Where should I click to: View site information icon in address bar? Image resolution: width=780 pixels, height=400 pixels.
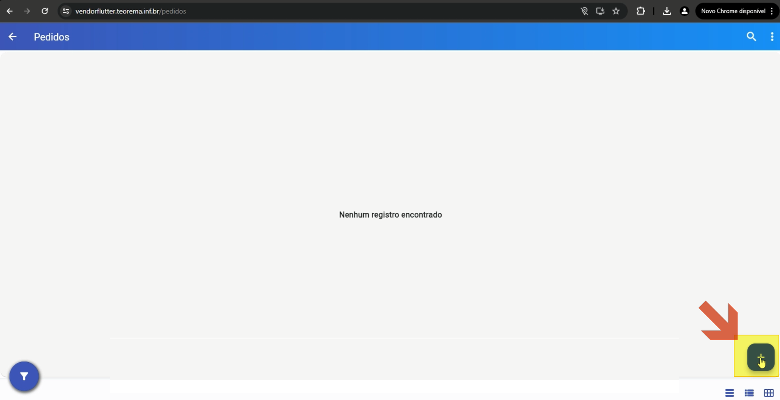coord(66,11)
